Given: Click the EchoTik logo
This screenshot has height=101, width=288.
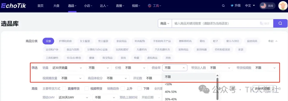Looking at the screenshot, I should (14, 6).
